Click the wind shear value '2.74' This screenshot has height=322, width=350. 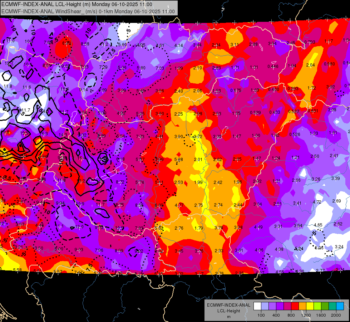[218, 205]
